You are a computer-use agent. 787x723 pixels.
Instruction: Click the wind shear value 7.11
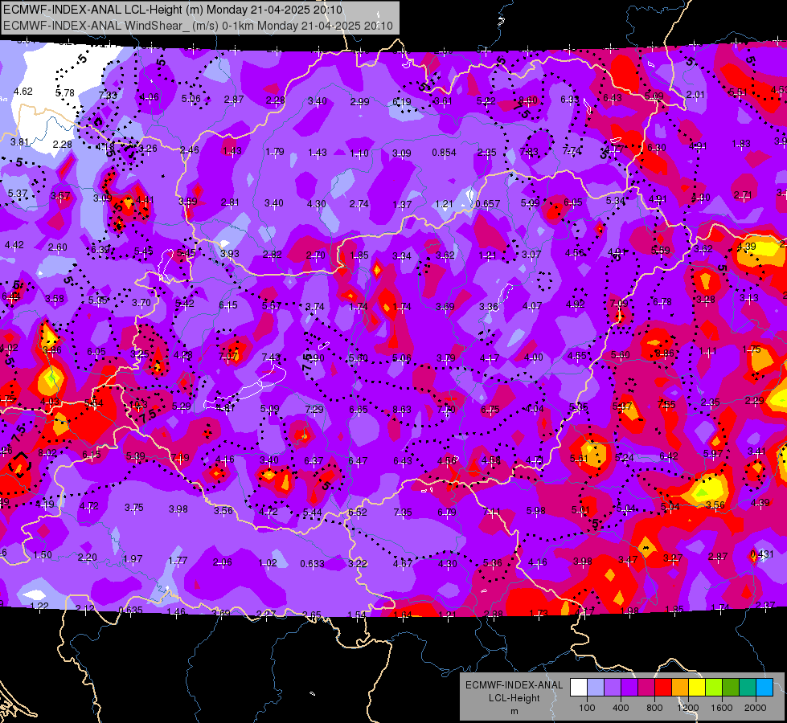(491, 512)
